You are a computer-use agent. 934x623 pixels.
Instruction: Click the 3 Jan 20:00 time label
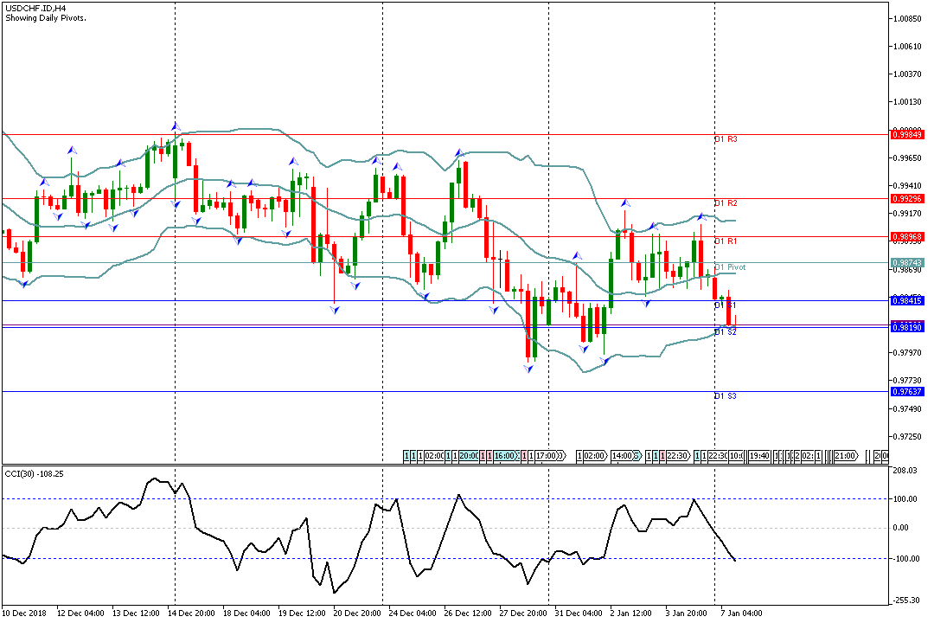pos(686,613)
